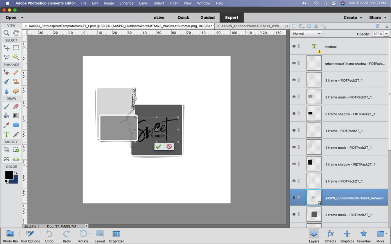
Task: Open the Layer menu
Action: [x=143, y=3]
